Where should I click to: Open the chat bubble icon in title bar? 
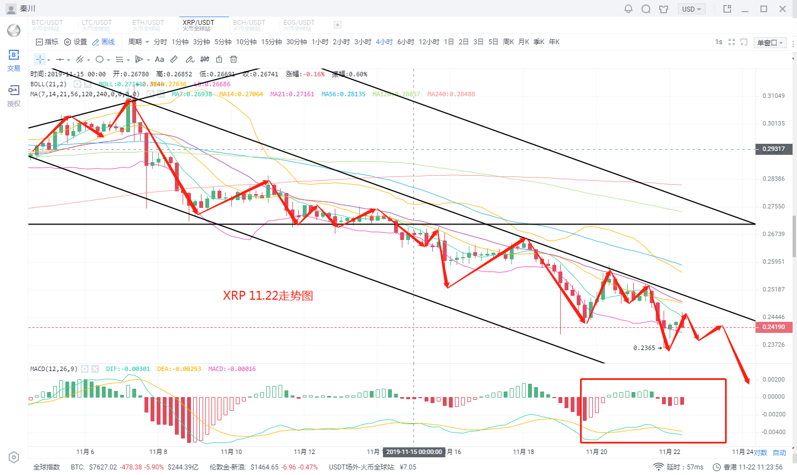coord(646,9)
